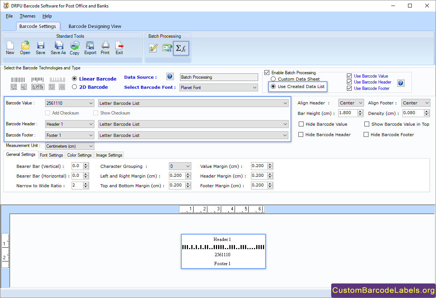Select Linear Barcode radio button

point(75,79)
